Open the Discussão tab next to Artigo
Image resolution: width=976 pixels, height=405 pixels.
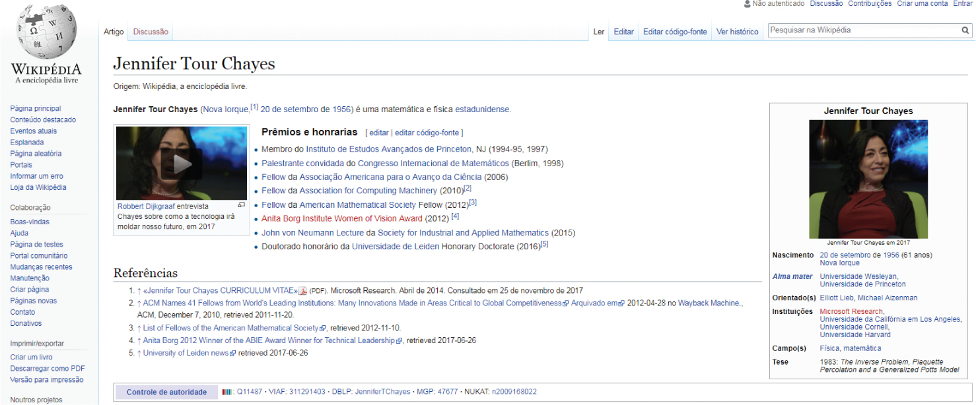tap(151, 32)
